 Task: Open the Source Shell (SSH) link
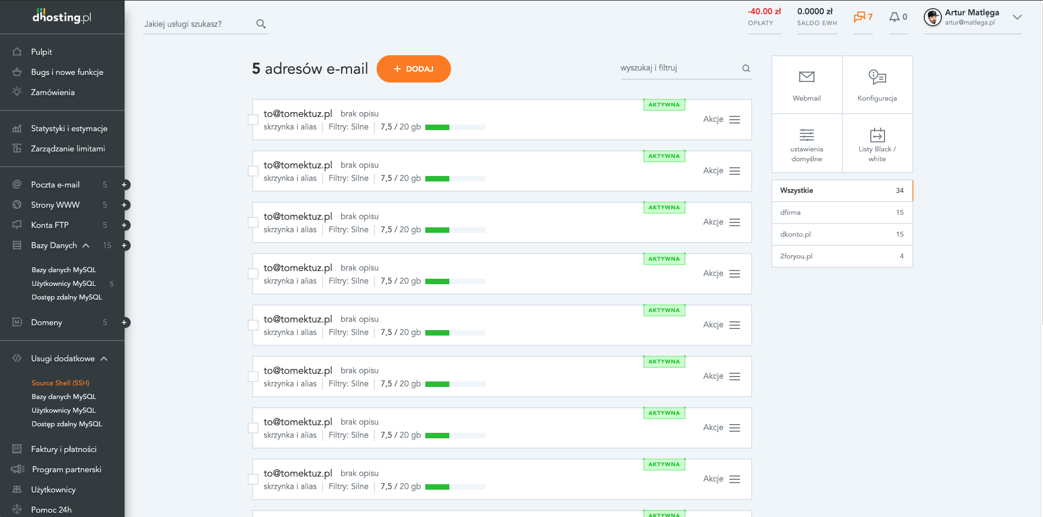point(60,383)
